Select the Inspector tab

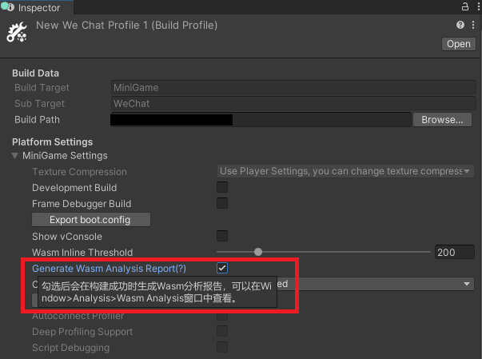click(38, 7)
